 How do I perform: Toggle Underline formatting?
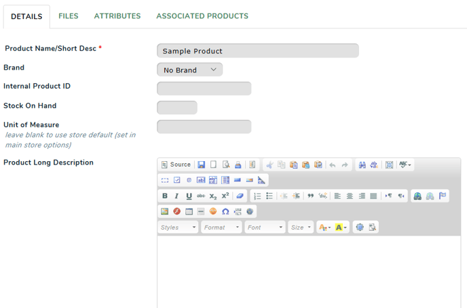(189, 196)
